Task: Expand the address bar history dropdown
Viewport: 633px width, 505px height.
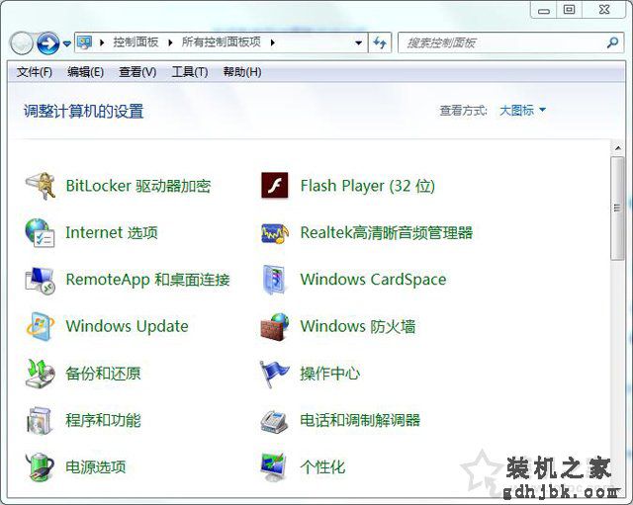Action: point(358,42)
